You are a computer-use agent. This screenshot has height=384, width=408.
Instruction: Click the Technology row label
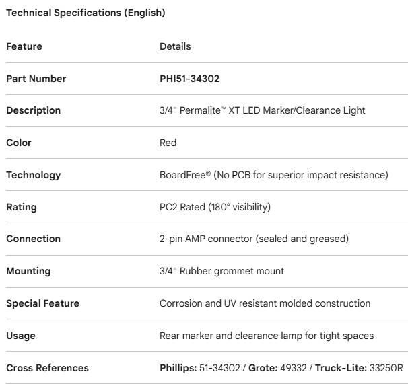[34, 175]
